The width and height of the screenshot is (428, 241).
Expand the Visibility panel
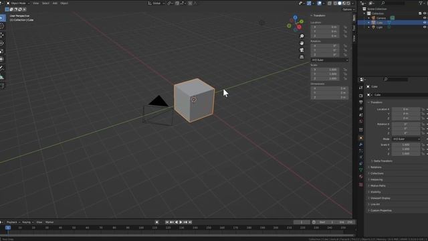point(376,192)
